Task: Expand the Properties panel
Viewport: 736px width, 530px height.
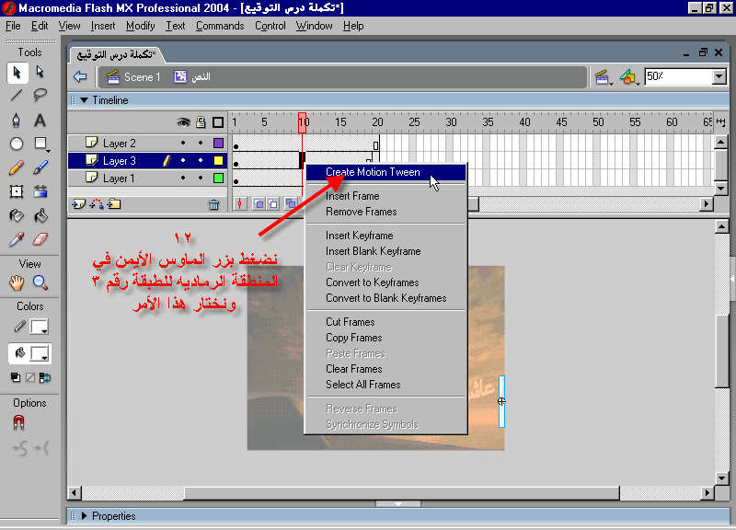Action: tap(85, 515)
